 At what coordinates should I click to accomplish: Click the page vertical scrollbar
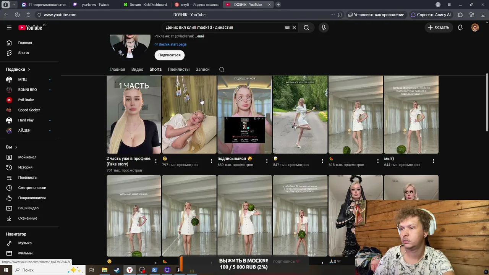(x=487, y=103)
